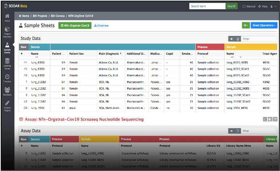The image size is (280, 171).
Task: Go to BIH Projects breadcrumb
Action: [40, 16]
